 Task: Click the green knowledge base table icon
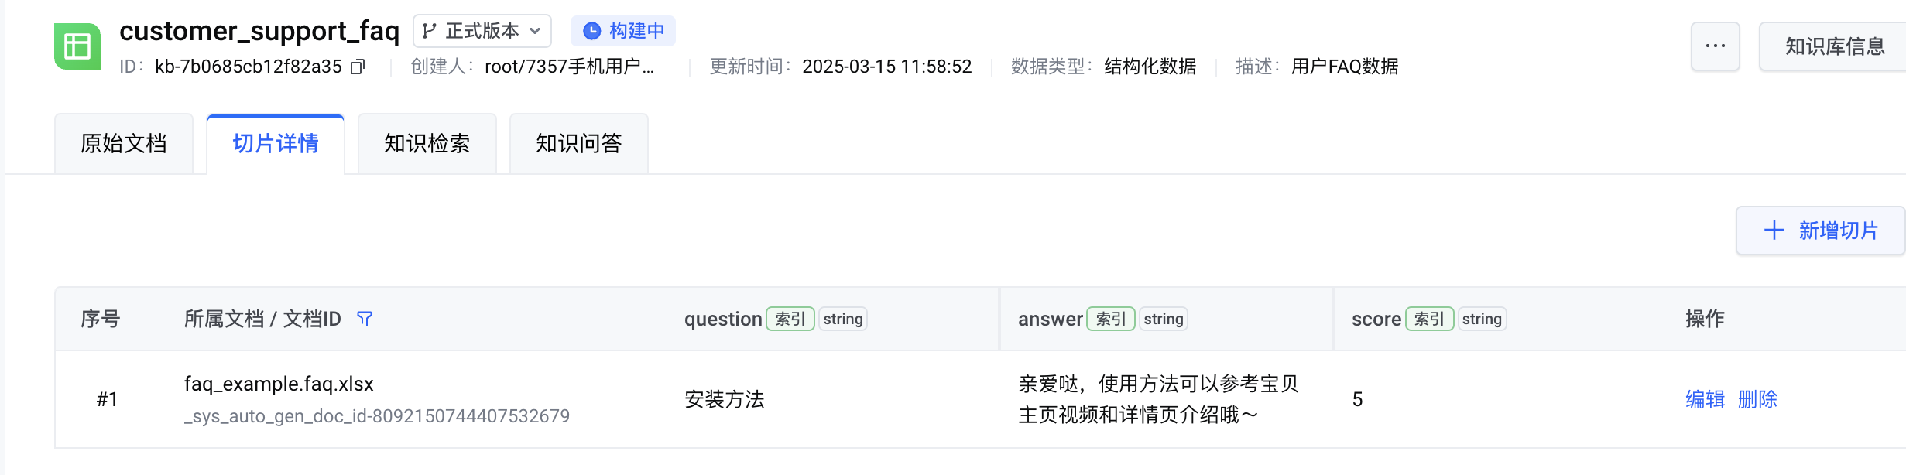[77, 46]
